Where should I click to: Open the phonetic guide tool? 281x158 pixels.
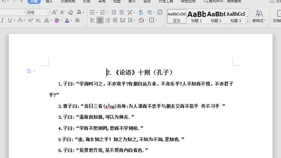tap(79, 12)
